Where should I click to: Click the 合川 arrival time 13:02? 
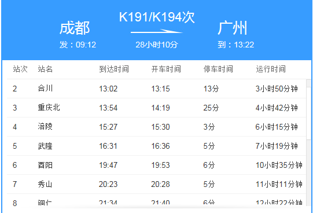[x=108, y=89]
